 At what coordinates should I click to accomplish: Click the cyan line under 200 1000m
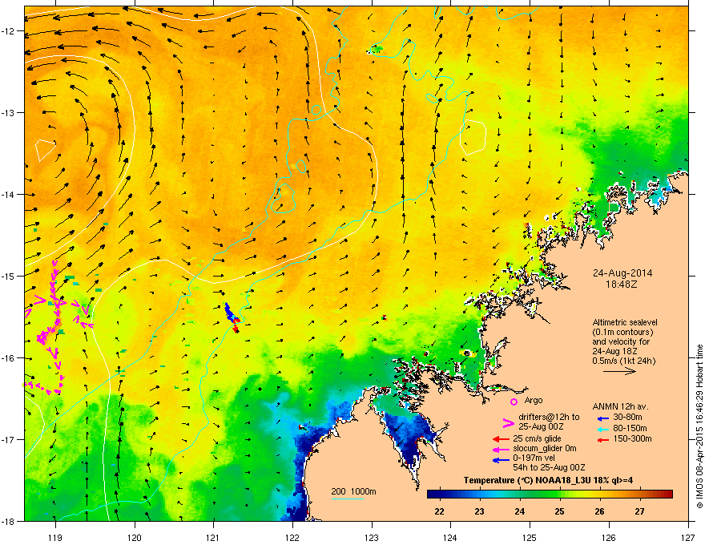coord(347,499)
